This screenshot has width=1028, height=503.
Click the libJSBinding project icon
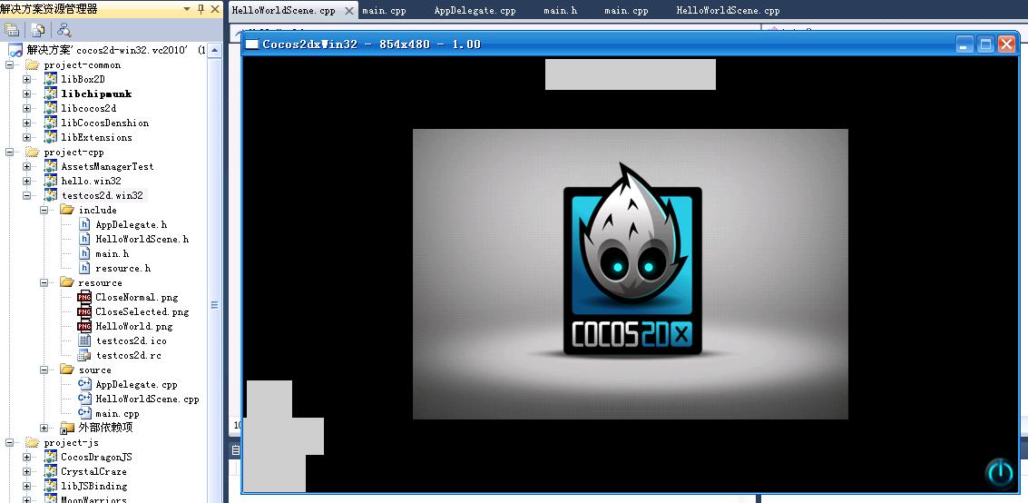point(51,486)
